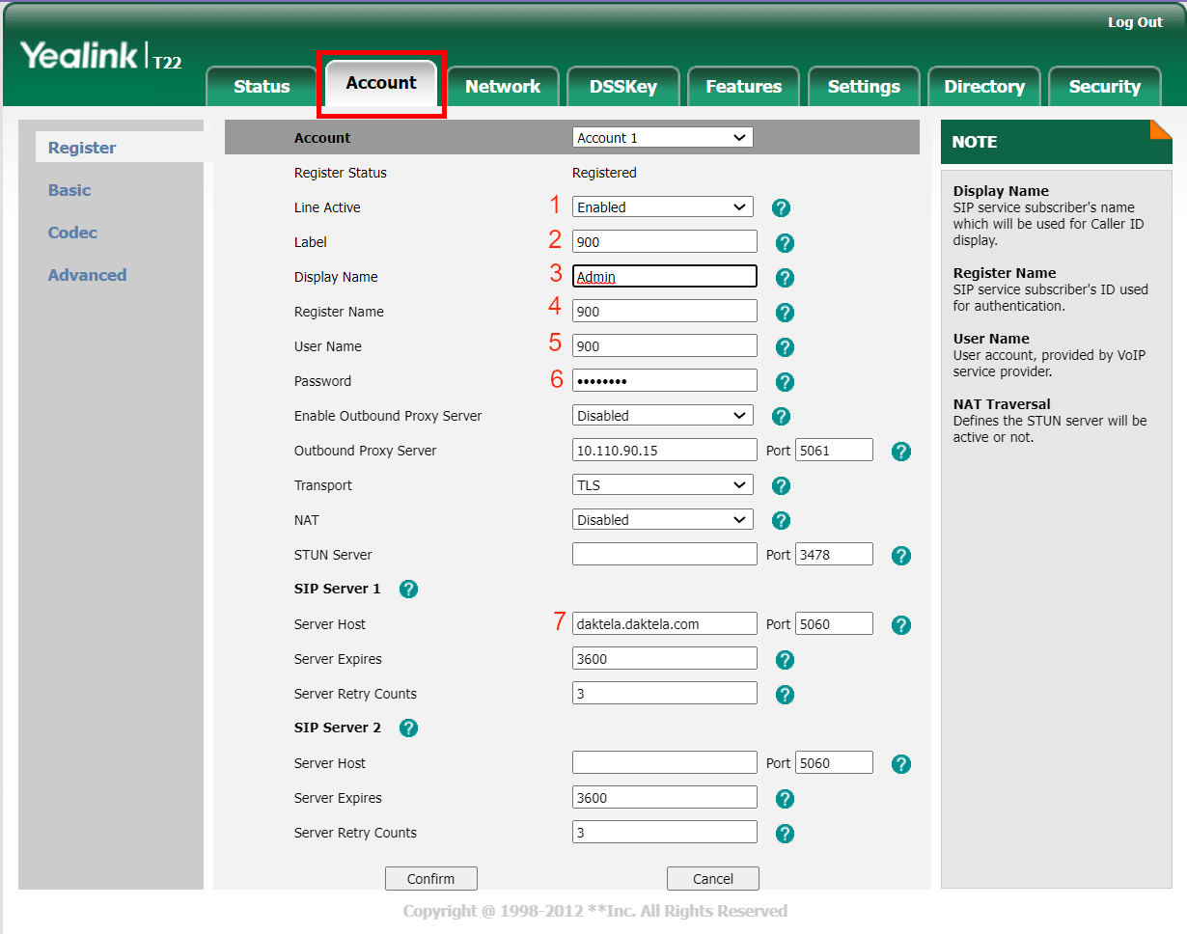This screenshot has height=934, width=1187.
Task: Click the Log Out link
Action: click(x=1135, y=22)
